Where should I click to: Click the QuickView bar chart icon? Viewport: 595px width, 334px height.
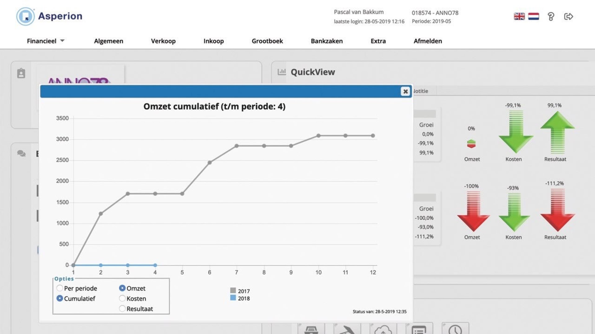pos(282,72)
